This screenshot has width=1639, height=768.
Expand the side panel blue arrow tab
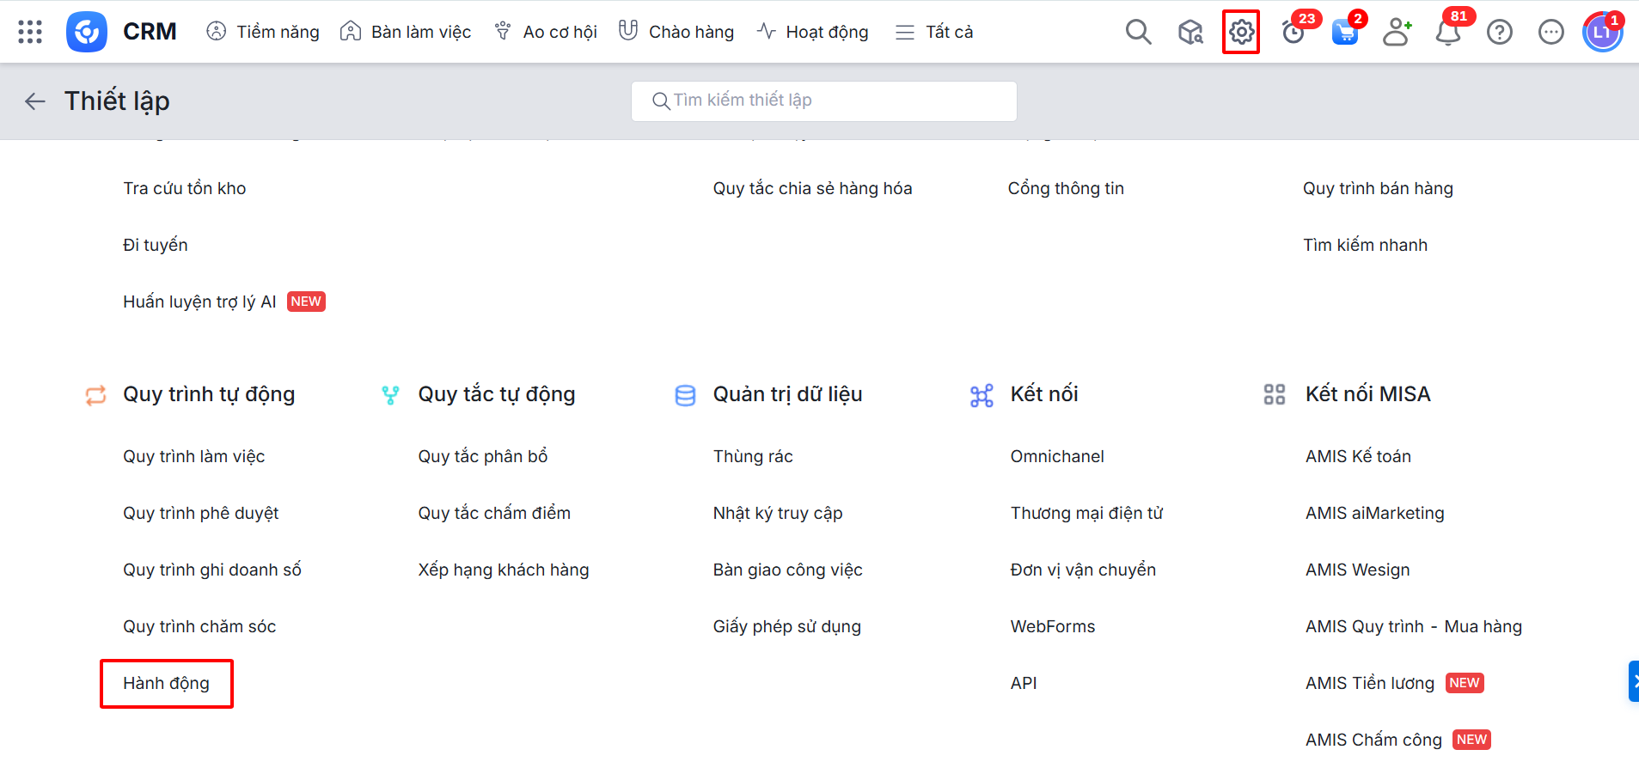(1633, 681)
